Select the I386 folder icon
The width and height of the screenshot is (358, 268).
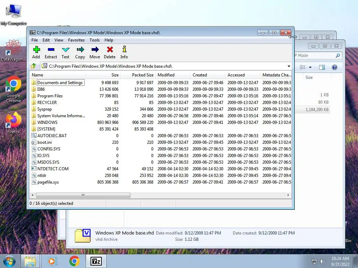(x=34, y=89)
